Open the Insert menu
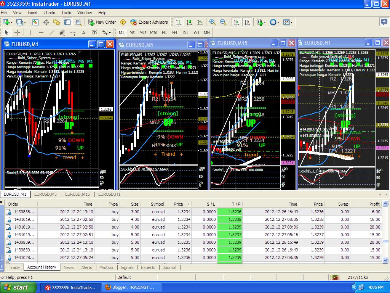390x293 pixels. point(33,13)
